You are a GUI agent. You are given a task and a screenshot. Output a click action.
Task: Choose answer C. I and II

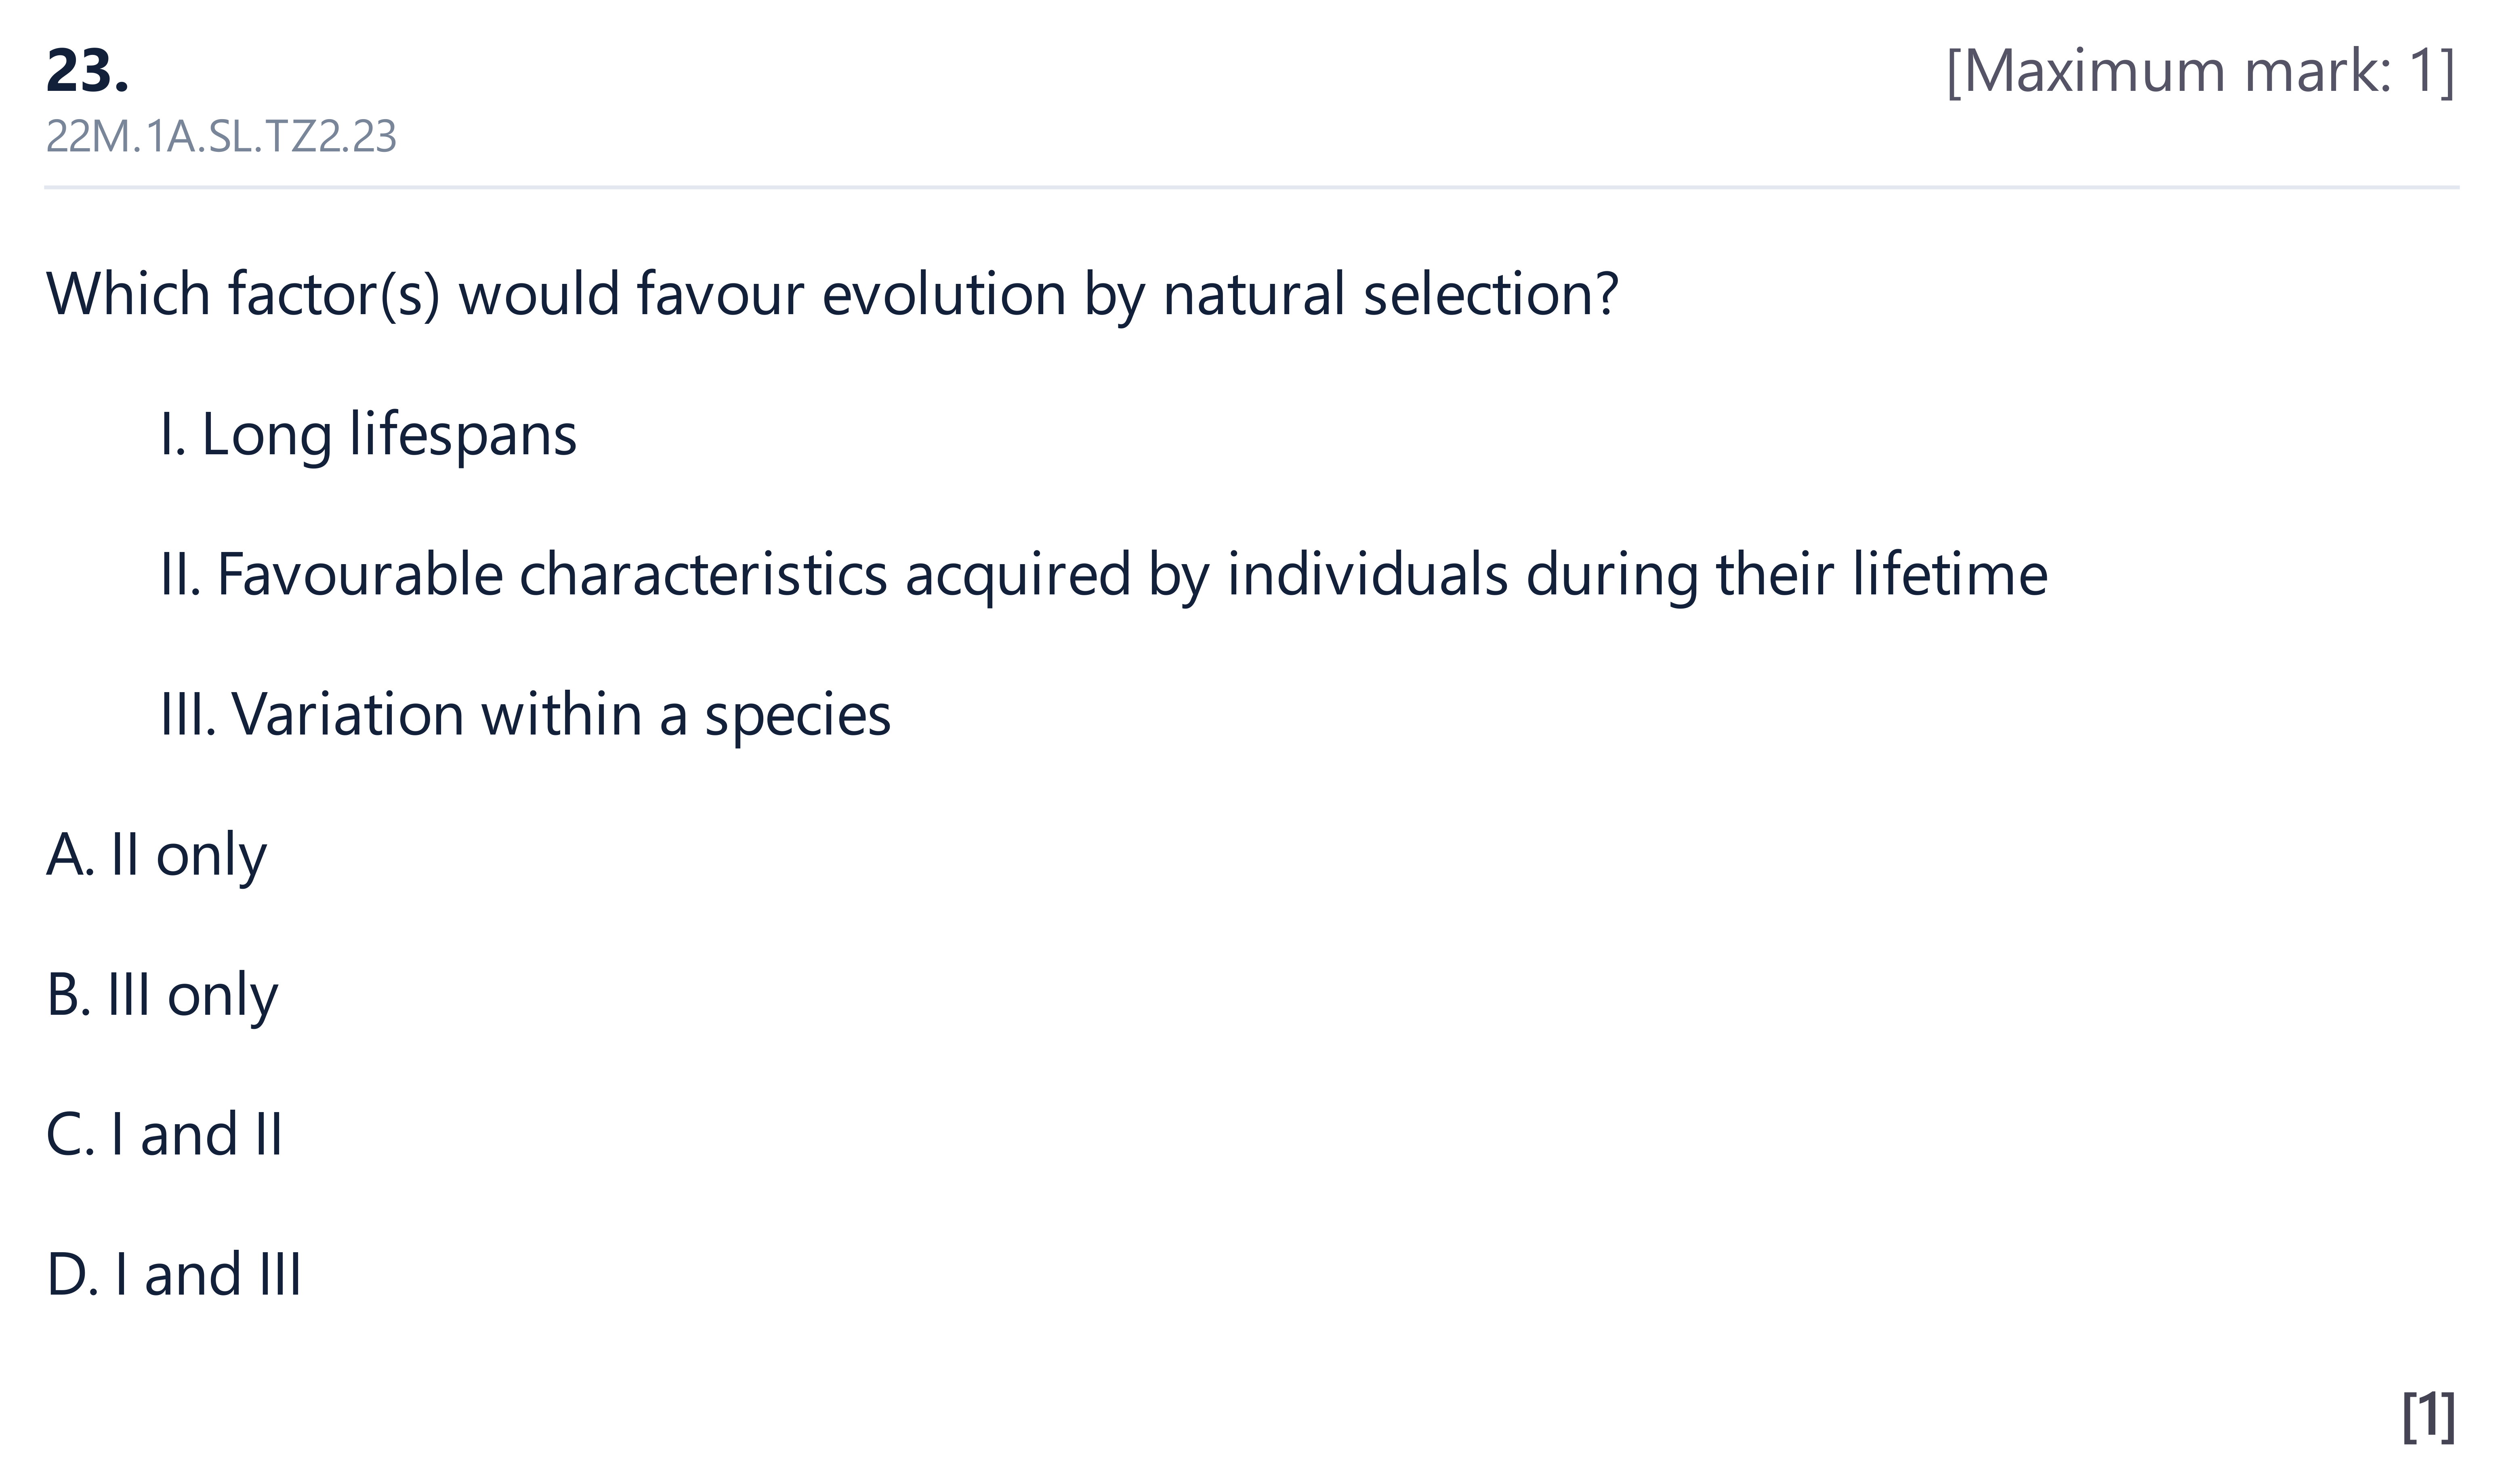[x=164, y=1135]
